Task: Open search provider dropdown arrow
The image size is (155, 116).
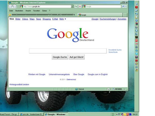Action: (126, 6)
